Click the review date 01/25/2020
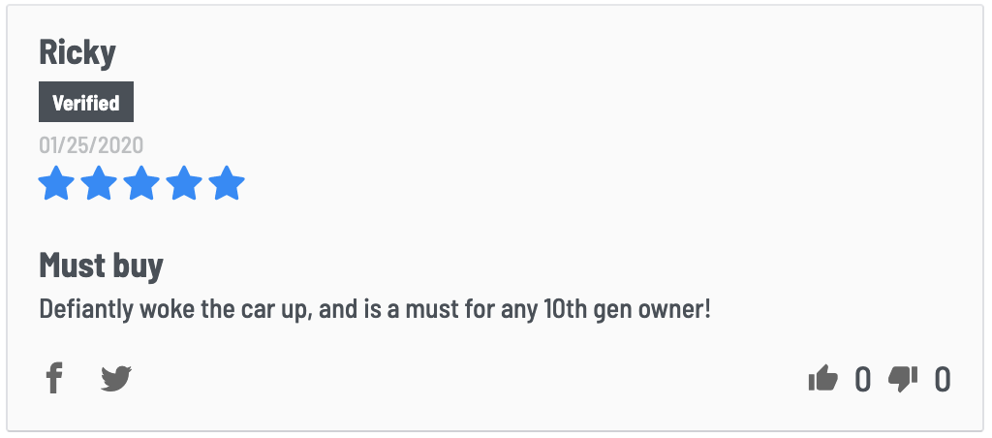This screenshot has width=992, height=438. click(91, 145)
